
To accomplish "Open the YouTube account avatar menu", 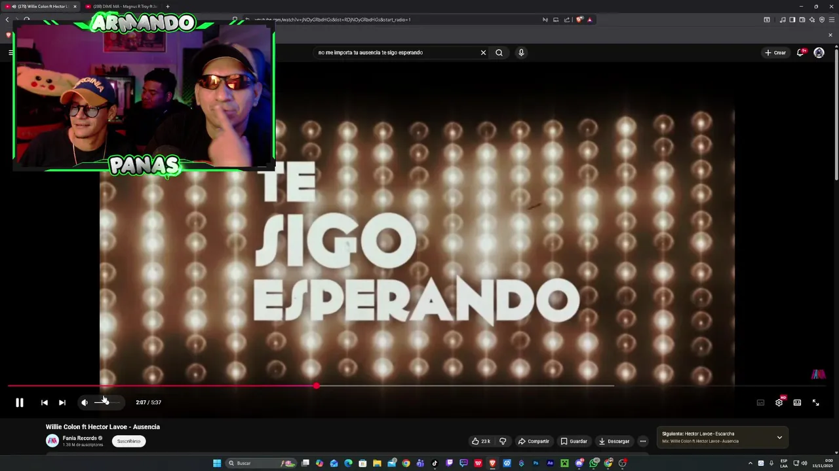I will [x=819, y=52].
